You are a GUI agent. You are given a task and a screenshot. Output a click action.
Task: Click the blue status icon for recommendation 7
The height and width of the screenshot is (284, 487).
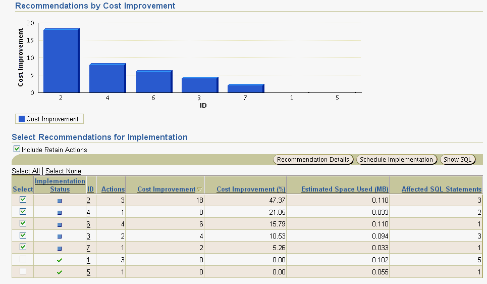pyautogui.click(x=60, y=249)
